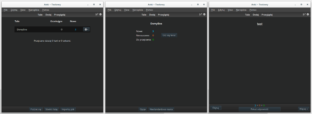This screenshot has width=312, height=114.
Task: Open View menu in left window
Action: (x=23, y=10)
